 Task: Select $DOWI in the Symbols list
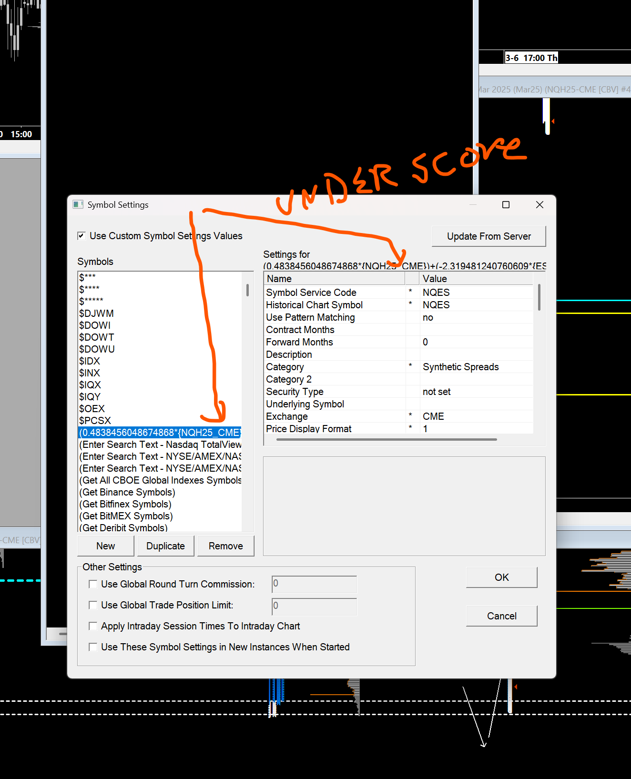click(x=160, y=325)
